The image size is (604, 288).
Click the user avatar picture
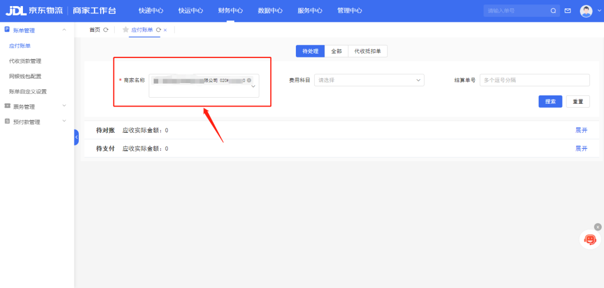click(586, 11)
